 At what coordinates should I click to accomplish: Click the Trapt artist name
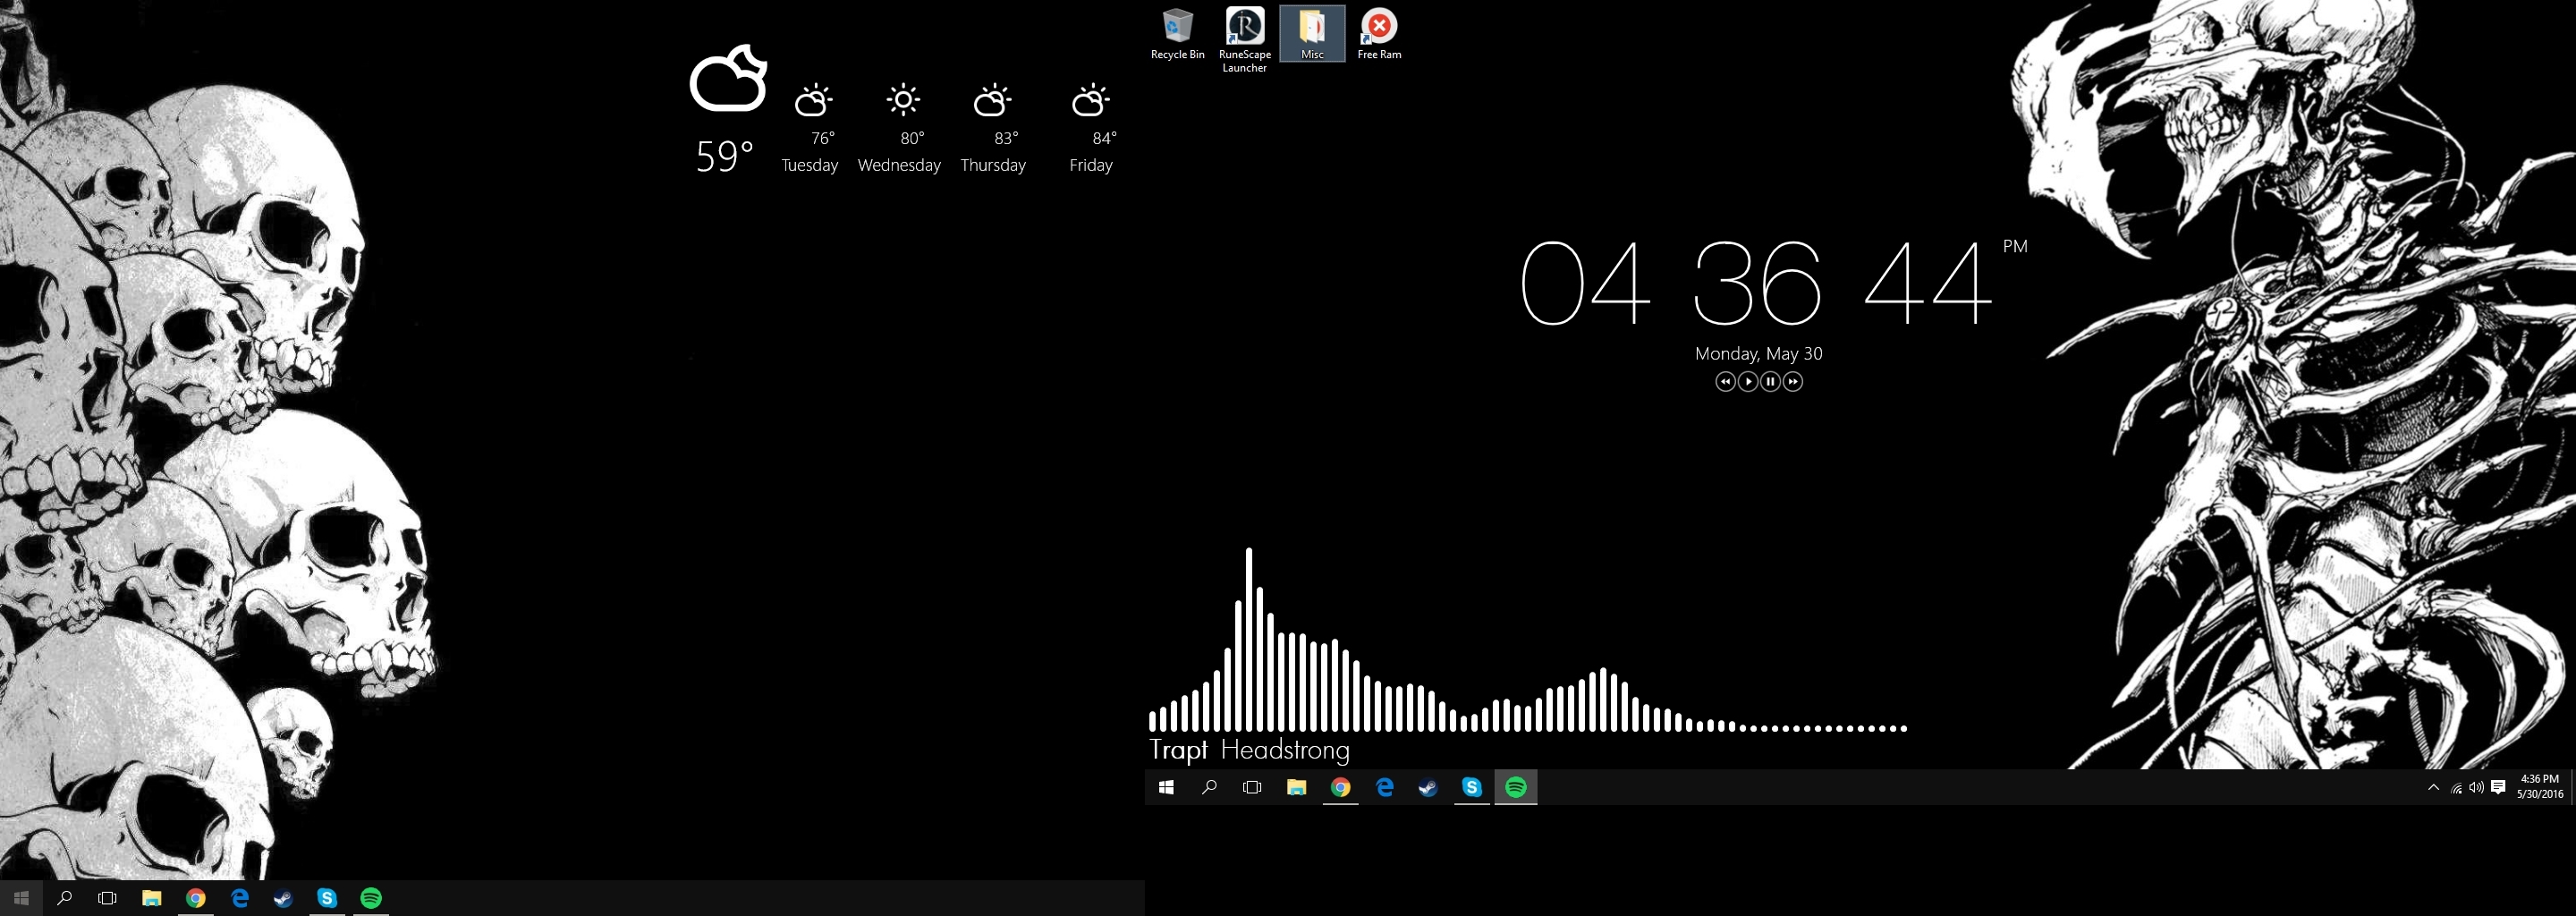coord(1178,750)
